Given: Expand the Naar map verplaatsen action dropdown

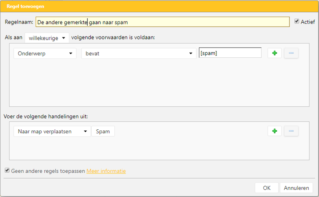Looking at the screenshot, I should pos(52,131).
